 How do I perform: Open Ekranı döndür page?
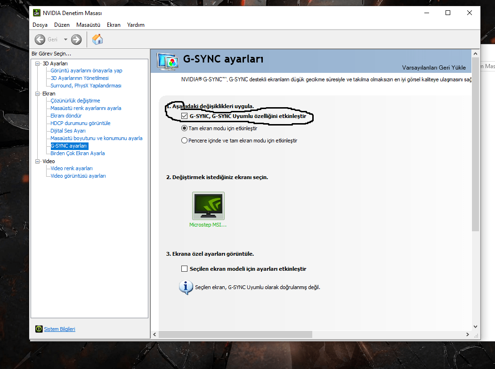(x=66, y=116)
